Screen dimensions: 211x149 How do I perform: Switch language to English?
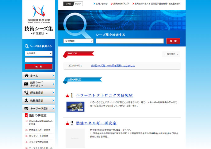(x=78, y=4)
